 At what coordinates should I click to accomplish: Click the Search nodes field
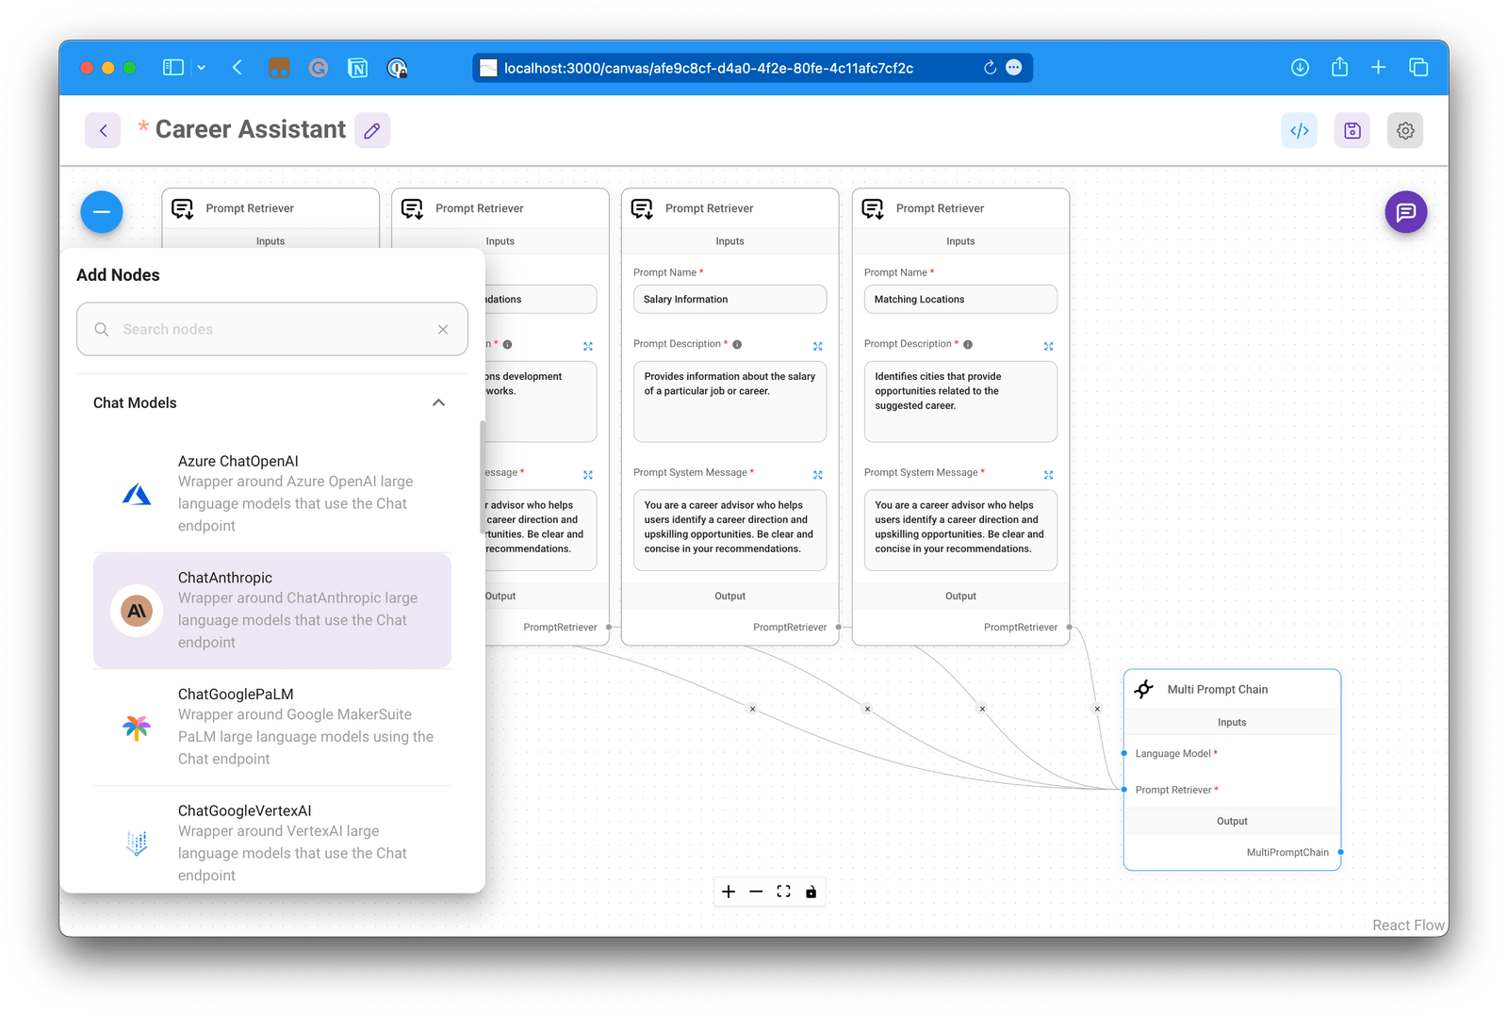coord(272,329)
